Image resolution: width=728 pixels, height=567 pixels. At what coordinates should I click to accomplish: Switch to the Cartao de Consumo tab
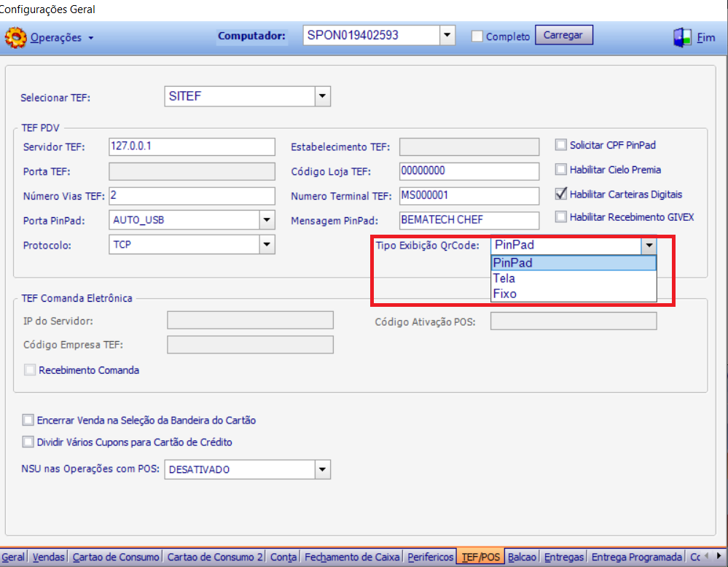pos(116,557)
